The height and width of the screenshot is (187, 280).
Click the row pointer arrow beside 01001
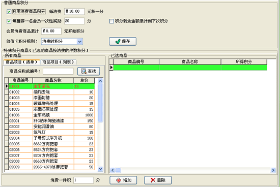[x=7, y=86]
